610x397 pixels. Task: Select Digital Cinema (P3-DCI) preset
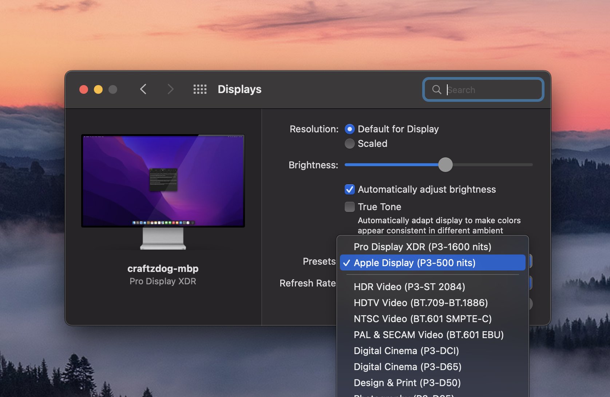point(406,350)
